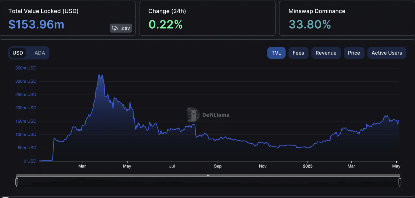Screen dimensions: 415x198
Task: Click the 0.22% 24h change value
Action: pyautogui.click(x=165, y=25)
